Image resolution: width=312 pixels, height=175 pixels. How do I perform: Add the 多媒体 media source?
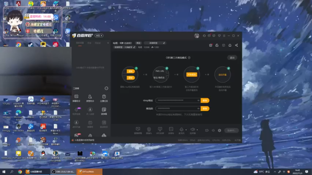point(171,131)
